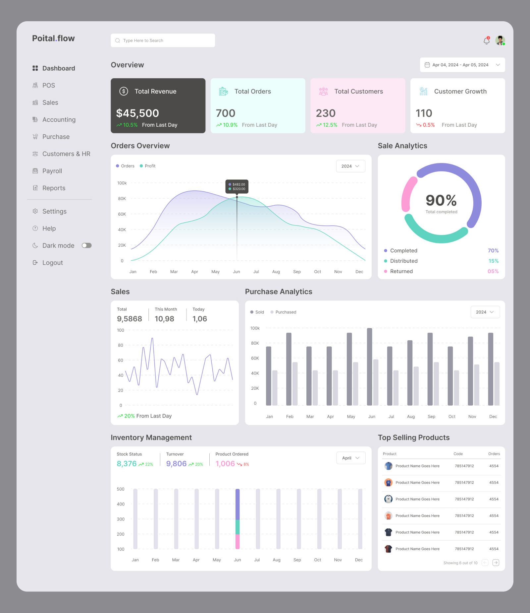Open the Reports section

[x=54, y=188]
